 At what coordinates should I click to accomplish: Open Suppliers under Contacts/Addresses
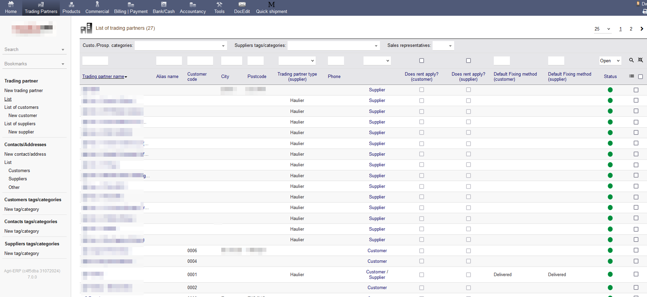click(x=18, y=179)
